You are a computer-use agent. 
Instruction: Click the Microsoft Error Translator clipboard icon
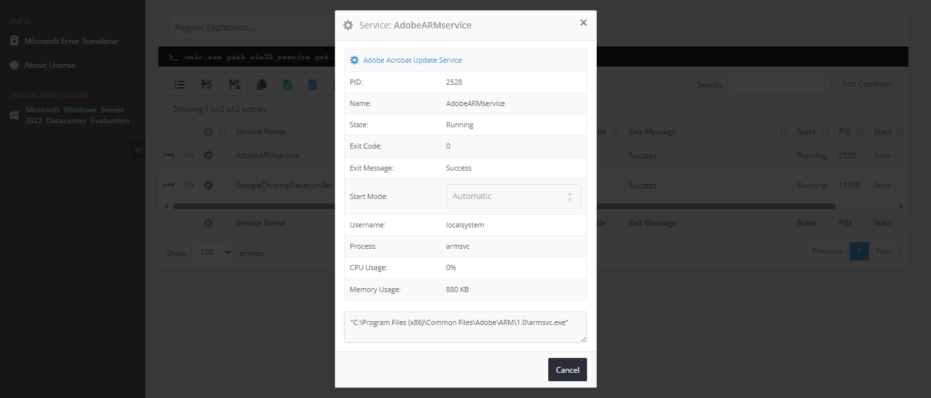point(14,41)
